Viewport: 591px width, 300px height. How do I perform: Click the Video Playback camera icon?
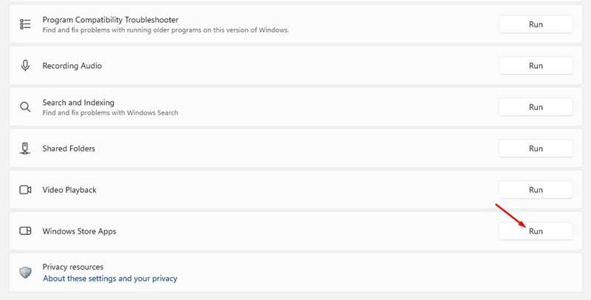[x=25, y=190]
